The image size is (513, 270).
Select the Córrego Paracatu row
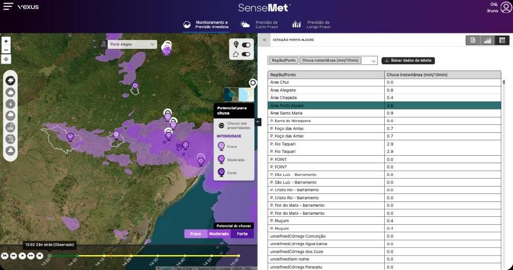(384, 267)
